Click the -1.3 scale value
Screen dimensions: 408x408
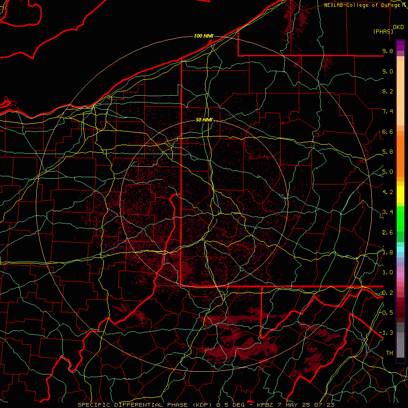pyautogui.click(x=386, y=333)
